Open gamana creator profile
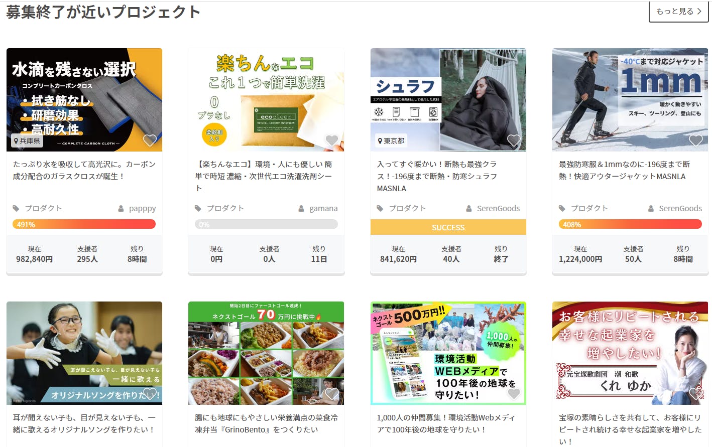712x447 pixels. point(318,208)
